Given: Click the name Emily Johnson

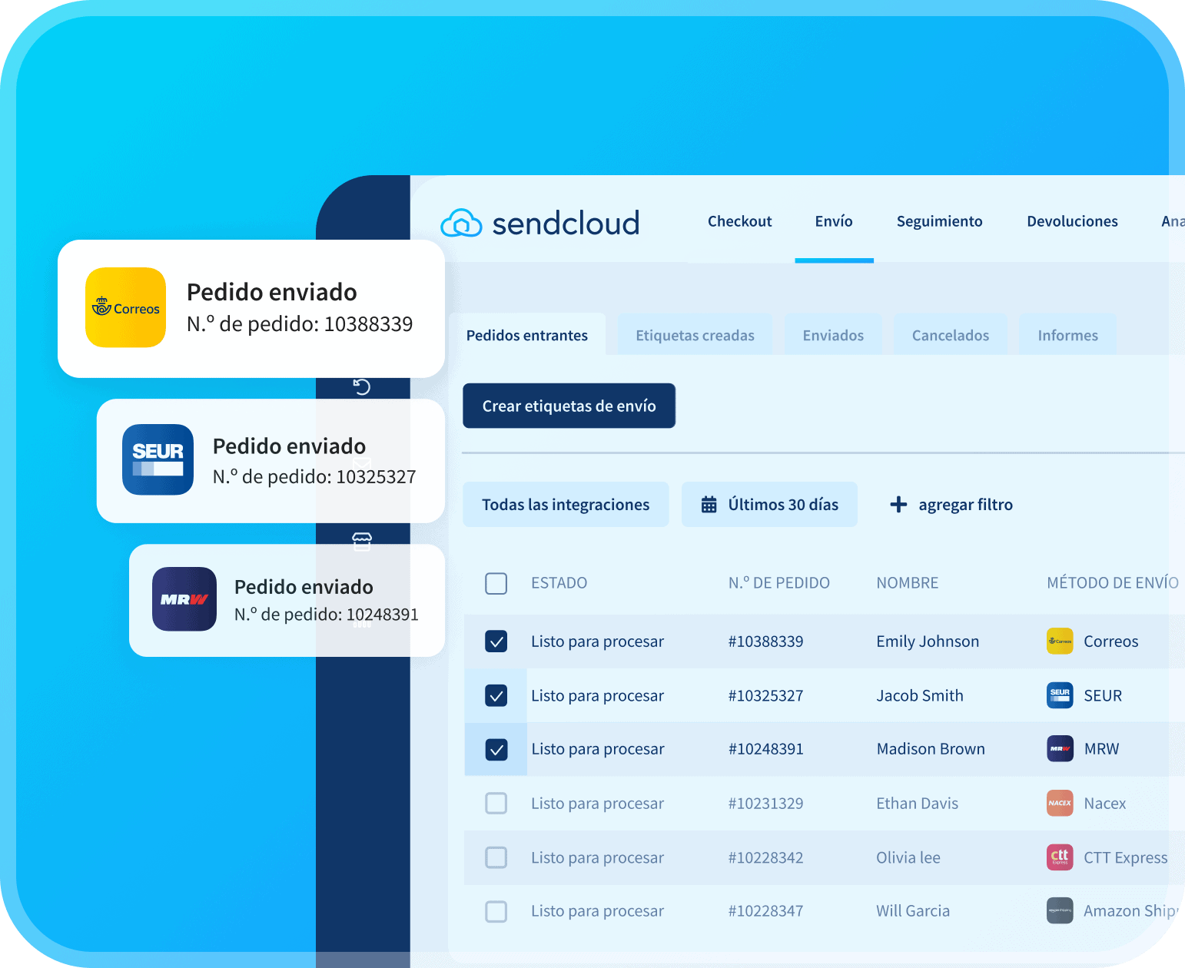Looking at the screenshot, I should click(928, 641).
